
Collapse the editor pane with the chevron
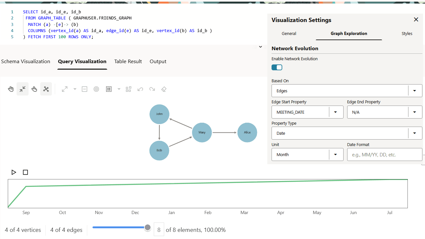pyautogui.click(x=260, y=47)
